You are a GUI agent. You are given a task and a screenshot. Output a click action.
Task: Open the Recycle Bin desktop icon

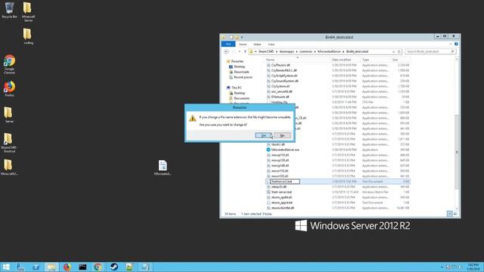coord(9,10)
